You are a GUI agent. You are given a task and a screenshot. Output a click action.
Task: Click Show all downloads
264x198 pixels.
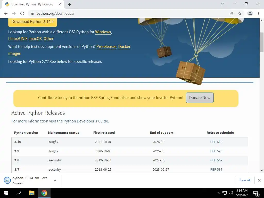(x=244, y=180)
